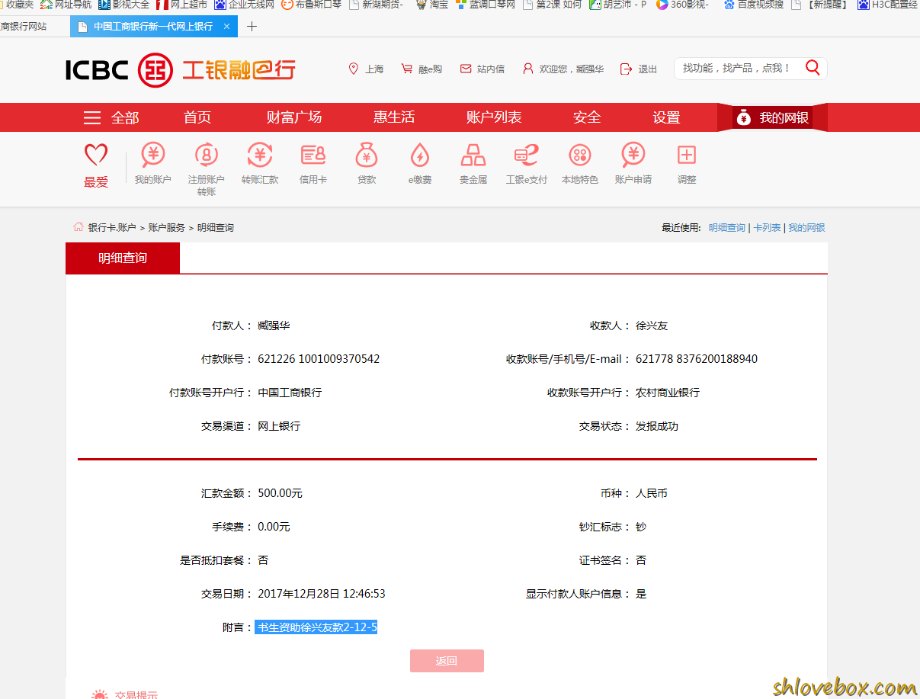The height and width of the screenshot is (699, 920).
Task: Click payee name 徐兴友
Action: click(652, 325)
